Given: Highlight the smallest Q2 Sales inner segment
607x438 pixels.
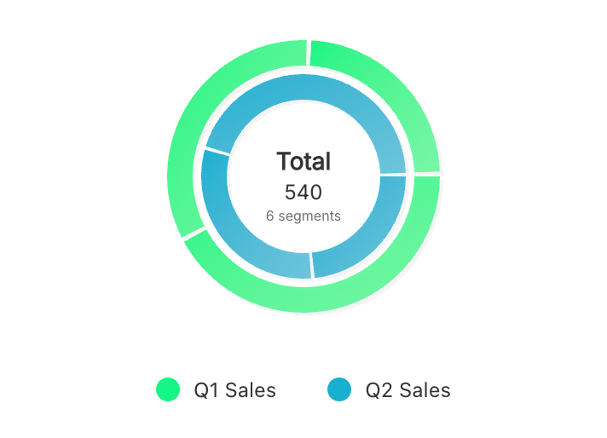Looking at the screenshot, I should (368, 240).
